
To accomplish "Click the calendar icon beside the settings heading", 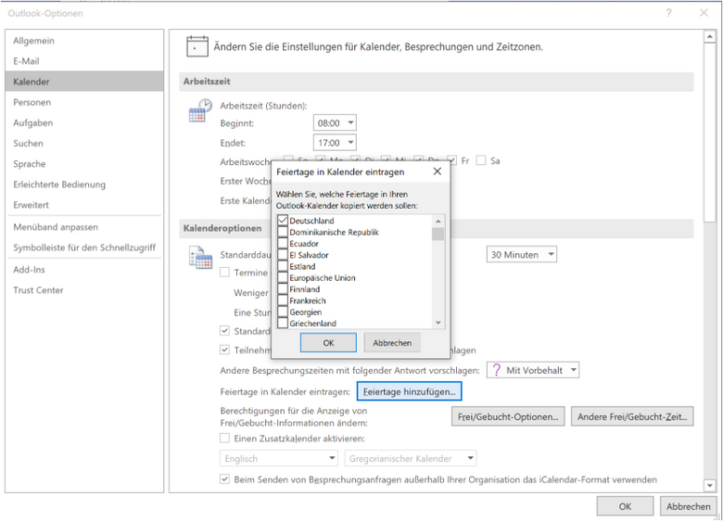I will pos(197,46).
